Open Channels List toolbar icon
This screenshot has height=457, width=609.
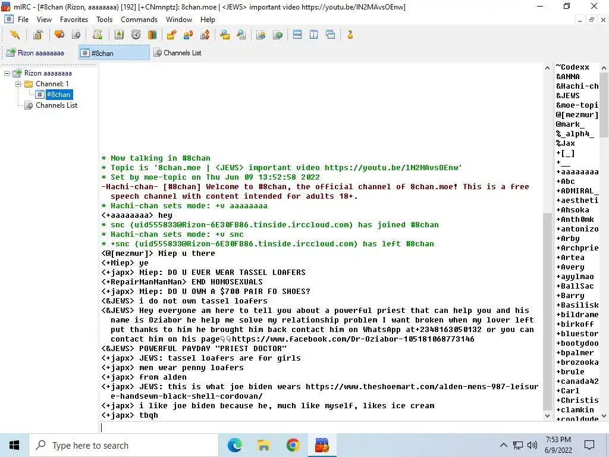click(77, 35)
